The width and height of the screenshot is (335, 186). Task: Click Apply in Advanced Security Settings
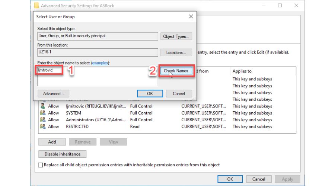click(287, 179)
